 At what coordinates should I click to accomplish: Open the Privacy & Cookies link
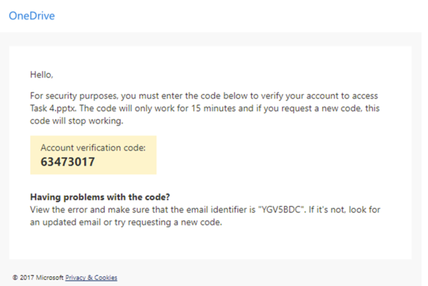tap(91, 277)
